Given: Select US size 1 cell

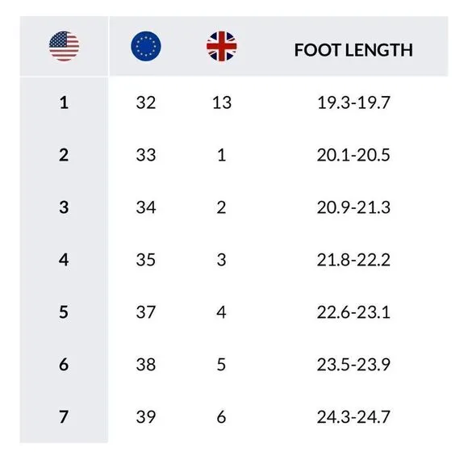Looking at the screenshot, I should (64, 102).
